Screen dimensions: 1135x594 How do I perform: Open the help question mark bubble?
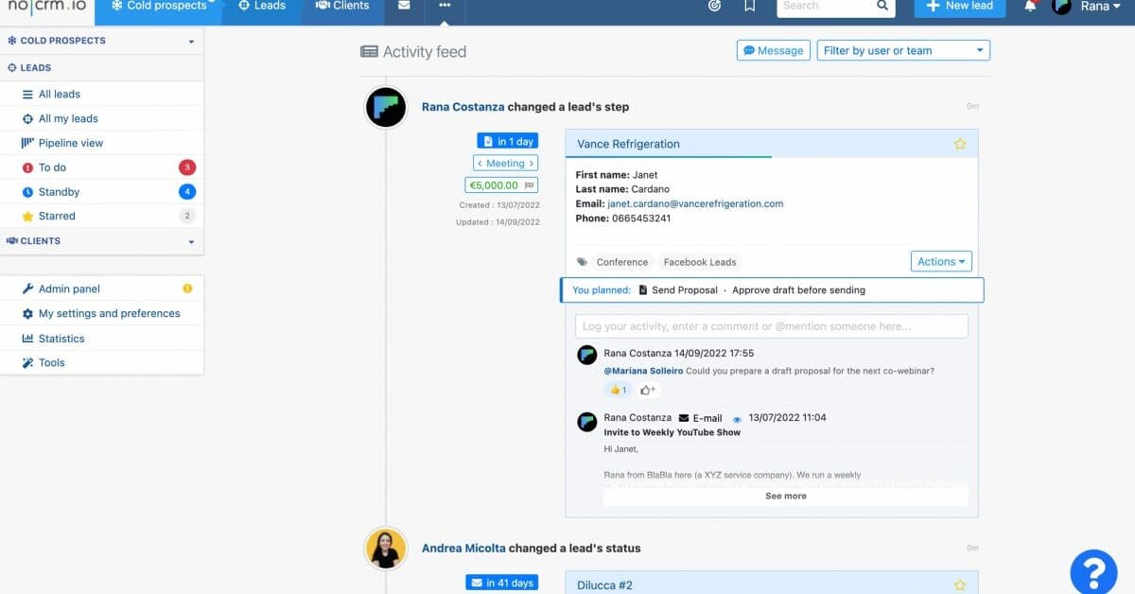(x=1093, y=570)
